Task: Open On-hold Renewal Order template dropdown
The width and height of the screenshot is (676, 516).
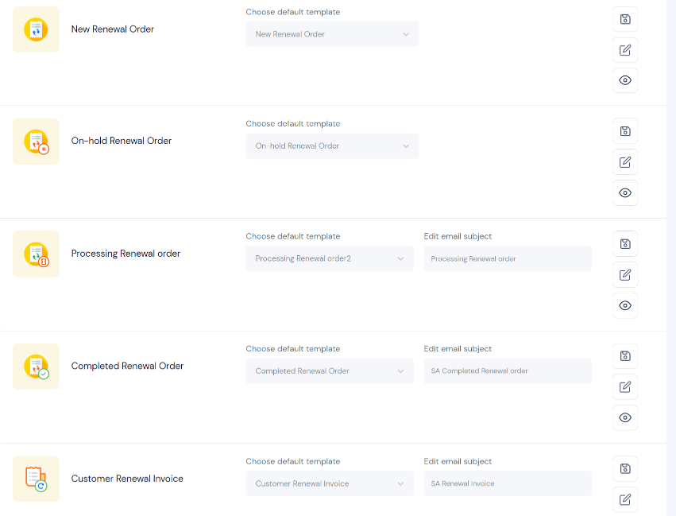Action: tap(332, 146)
